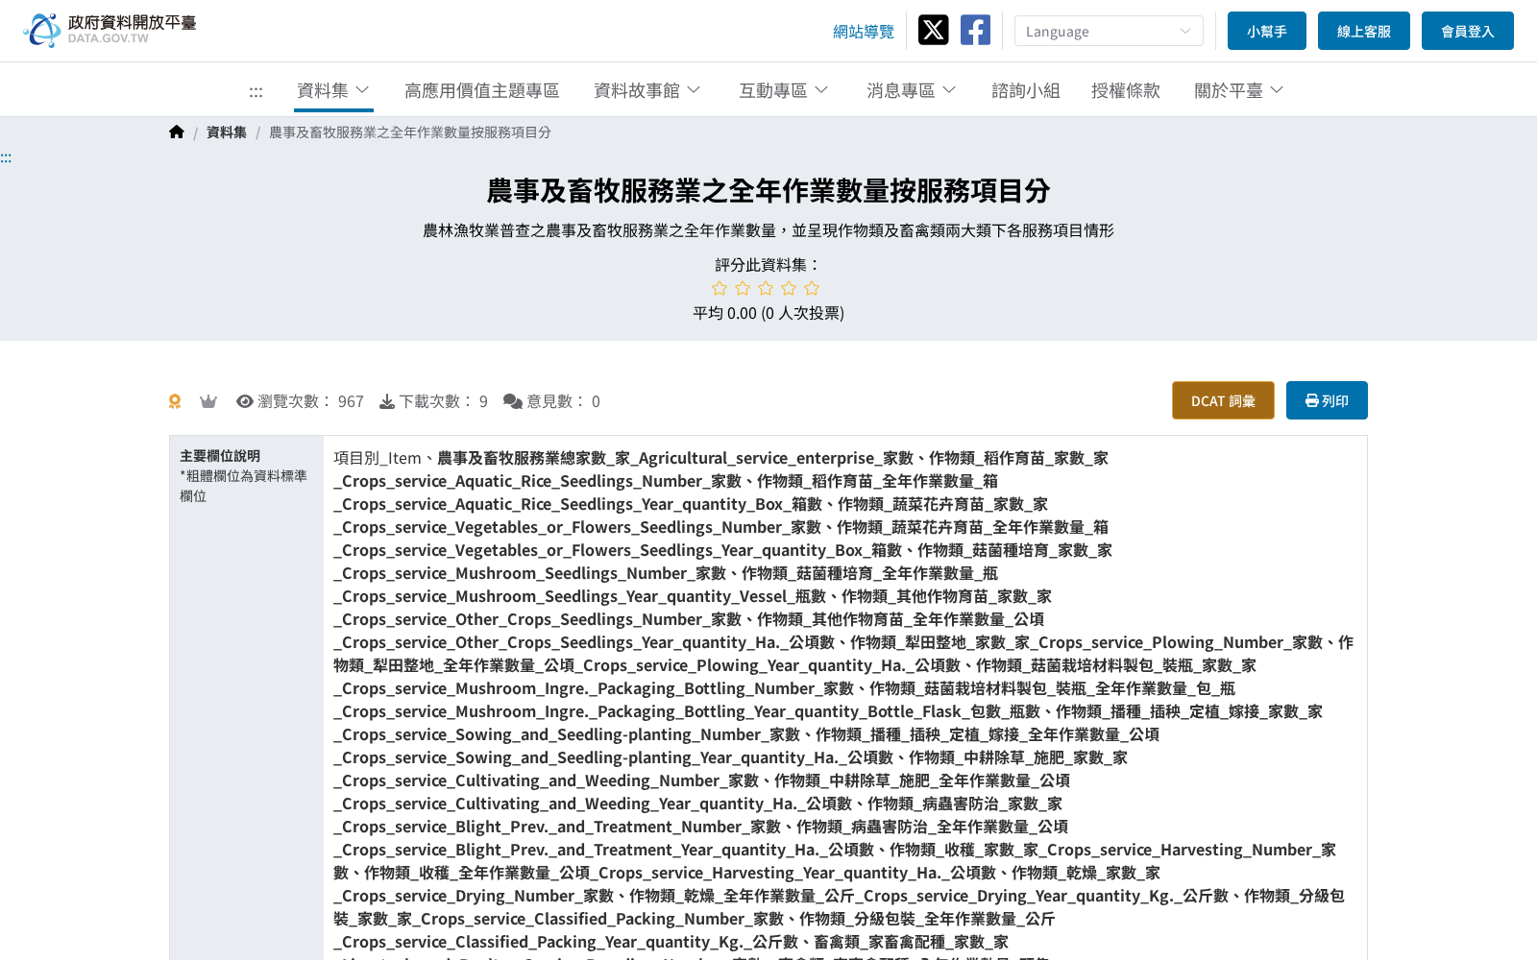Click the DCAT 詞彙 button
Screen dimensions: 1537x960
1223,400
